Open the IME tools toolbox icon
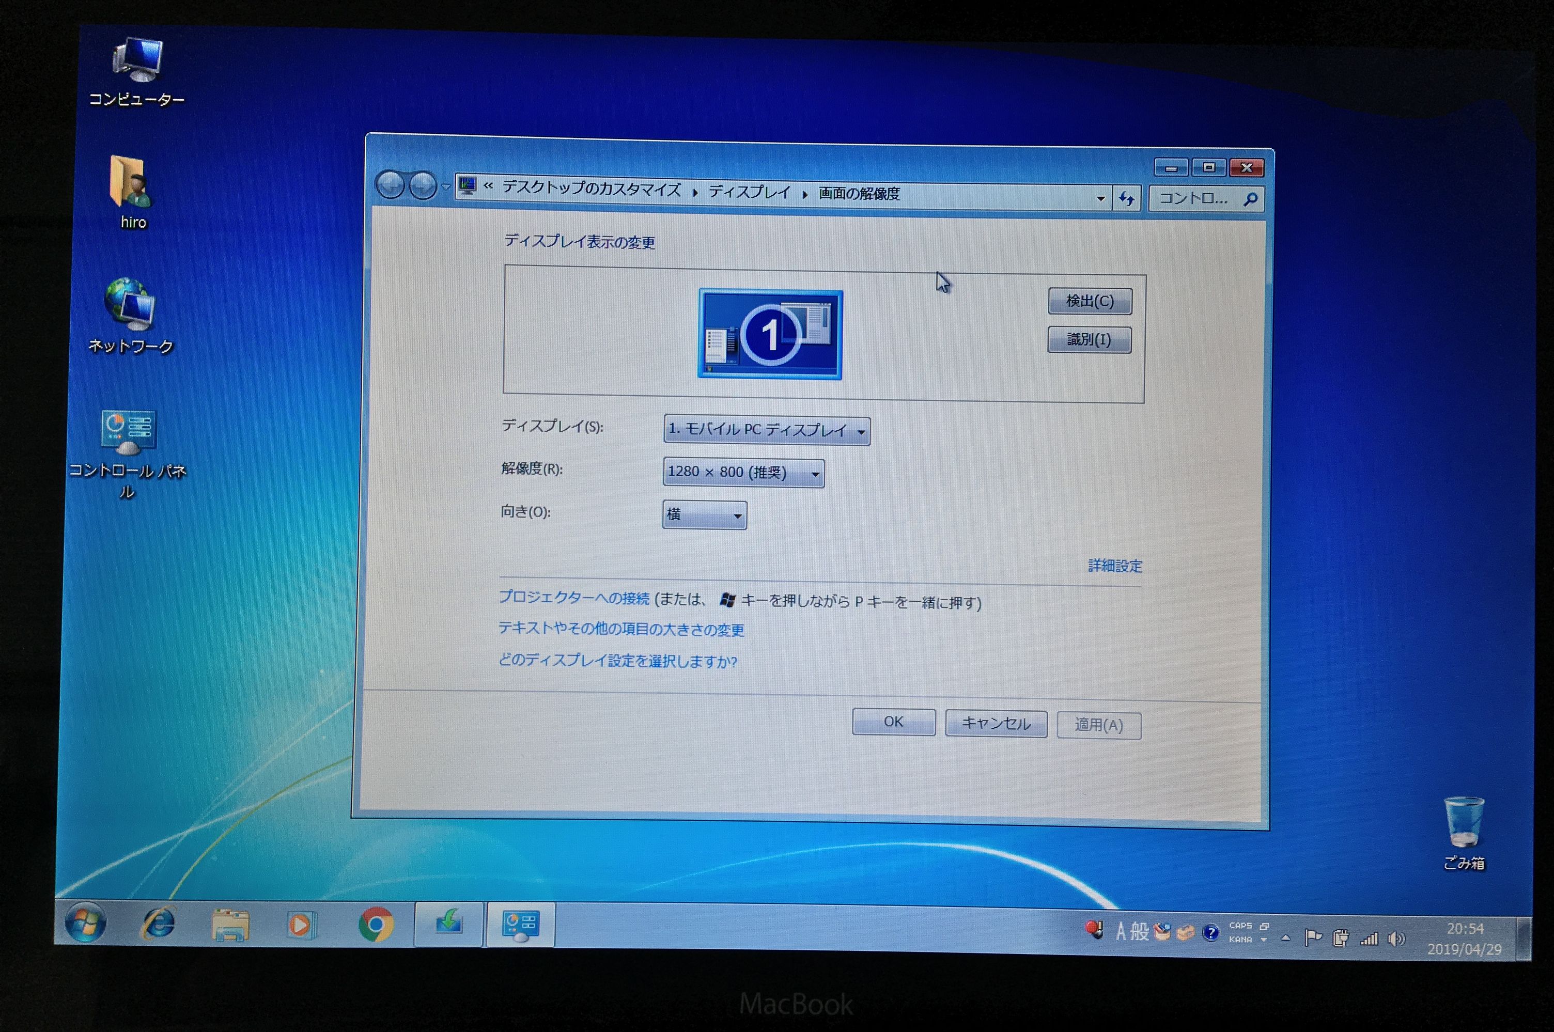This screenshot has width=1554, height=1032. pyautogui.click(x=1186, y=933)
